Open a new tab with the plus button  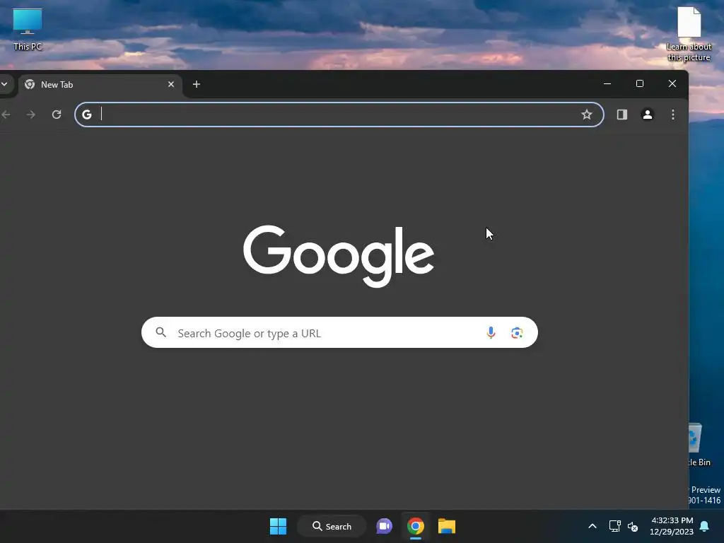(x=197, y=85)
